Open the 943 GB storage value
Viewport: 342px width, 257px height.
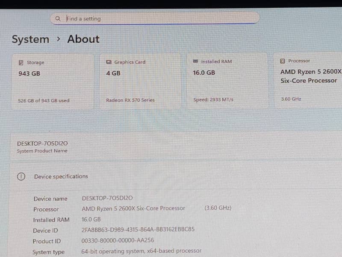pyautogui.click(x=29, y=73)
